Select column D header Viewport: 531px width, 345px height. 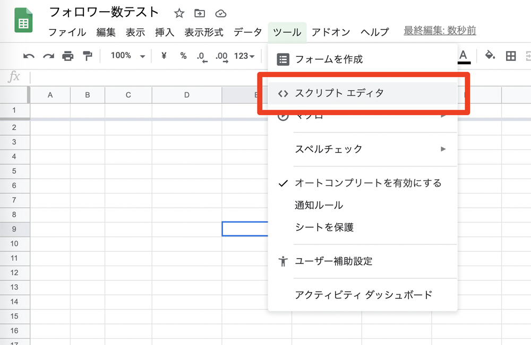click(186, 95)
